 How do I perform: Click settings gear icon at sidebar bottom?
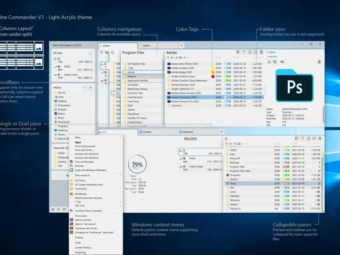pos(53,209)
